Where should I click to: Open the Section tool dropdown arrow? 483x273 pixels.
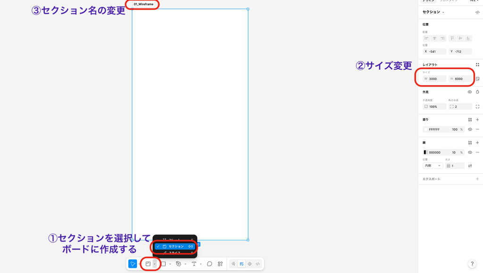155,264
